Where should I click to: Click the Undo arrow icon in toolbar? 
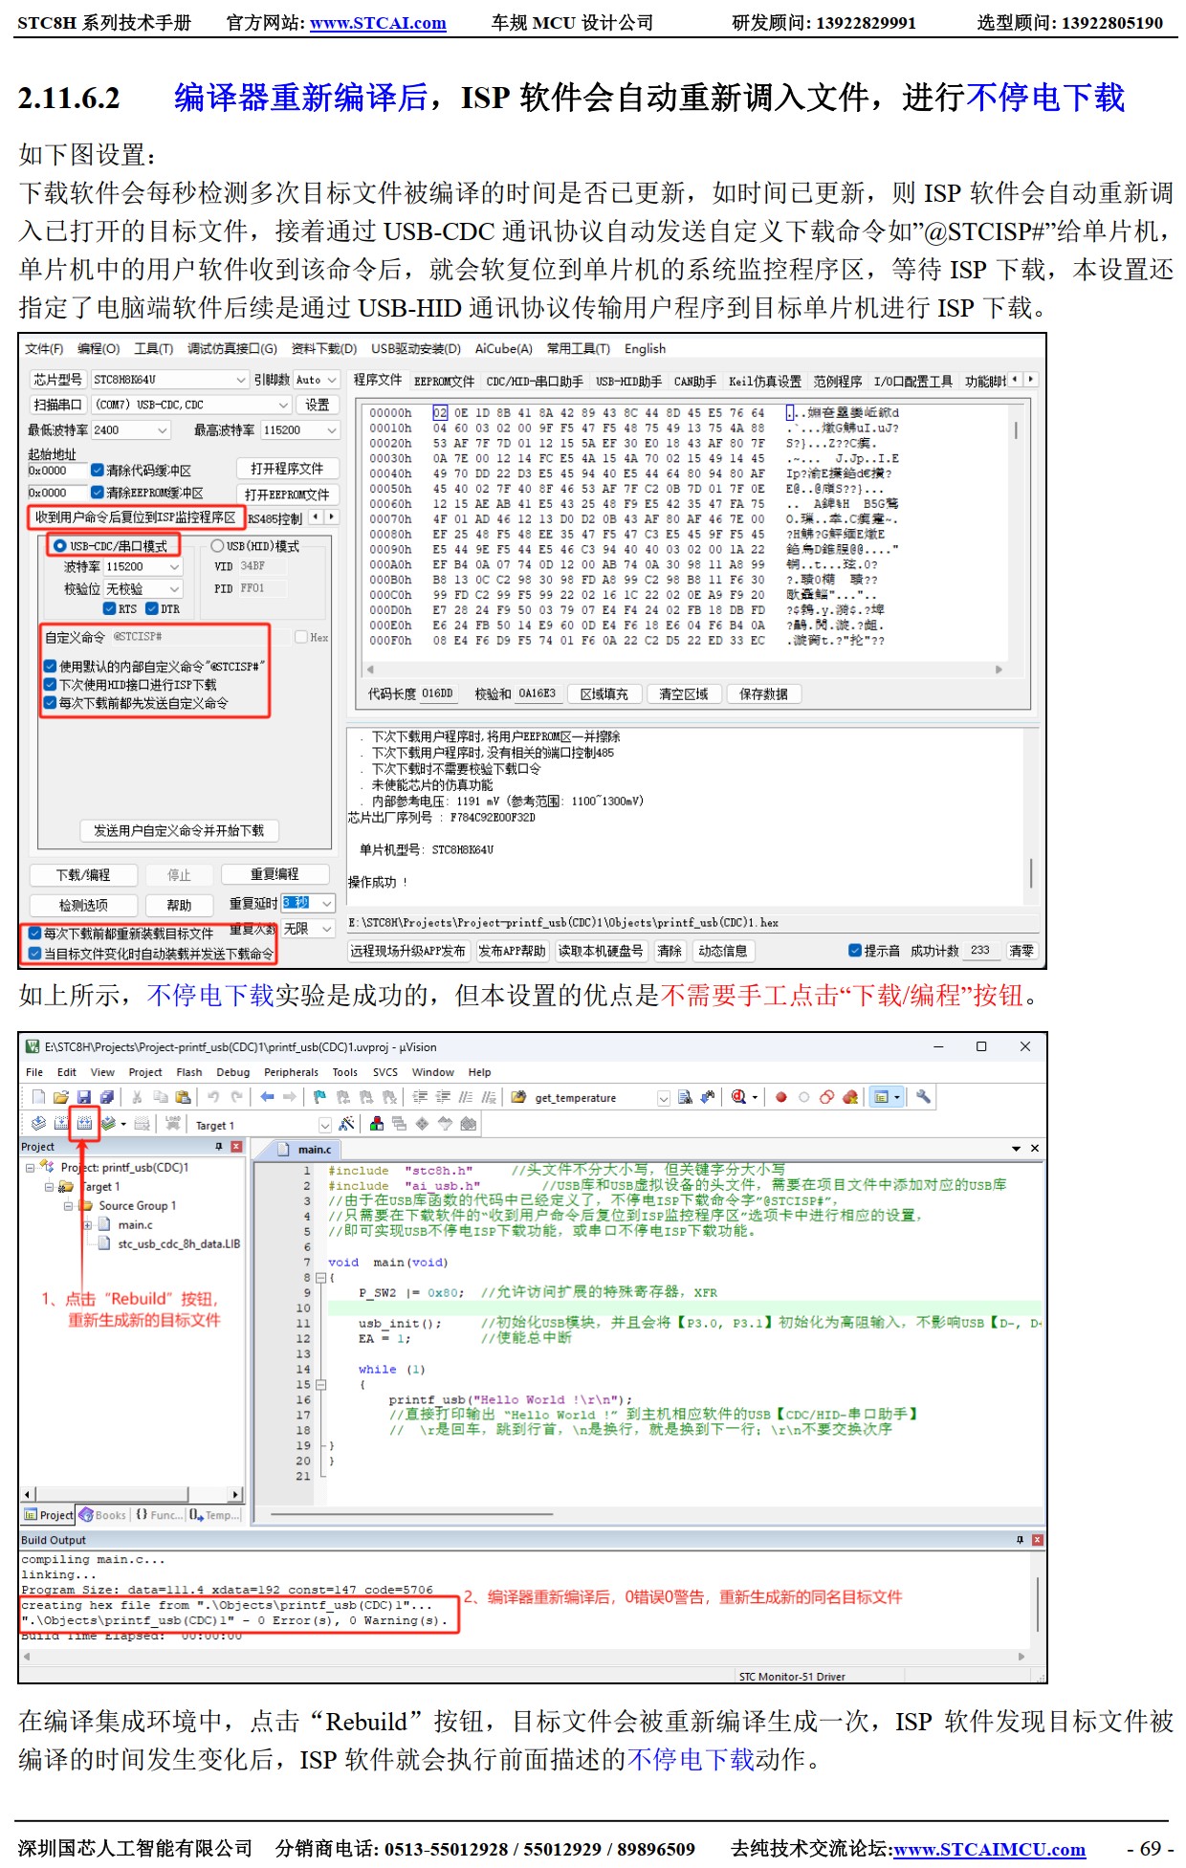[213, 1097]
